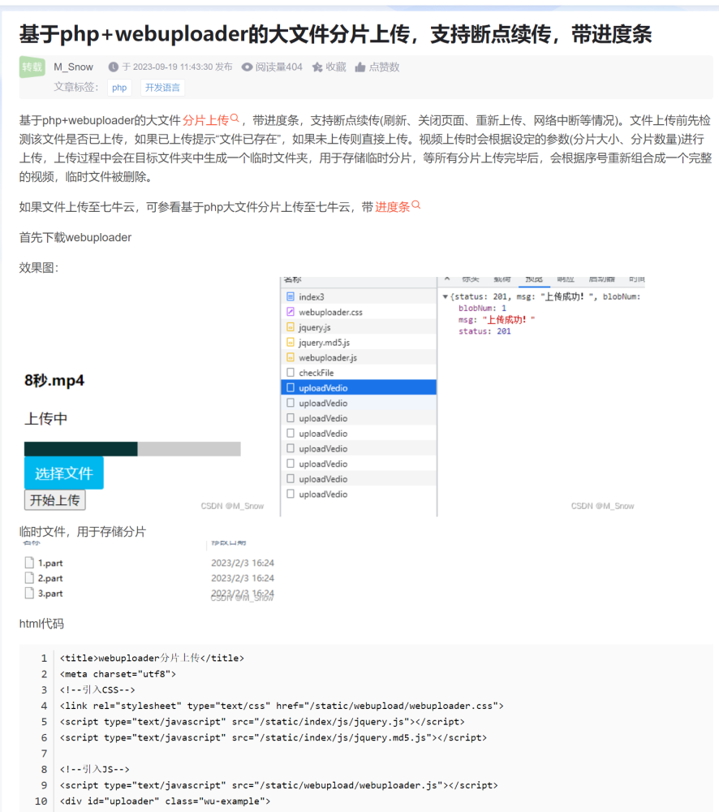Screen dimensions: 719x812
Task: Click the 8秒.mp4 file name
Action: click(x=54, y=381)
